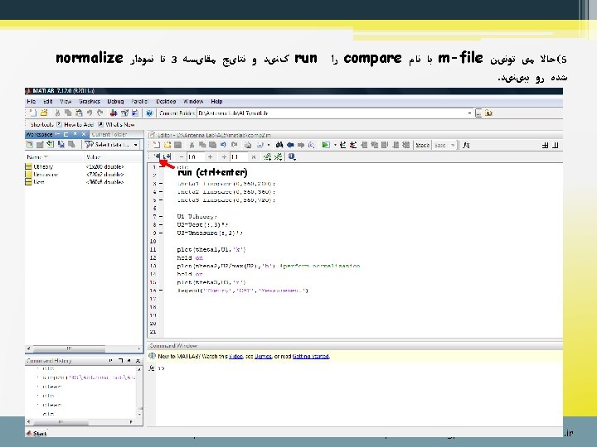Image resolution: width=597 pixels, height=447 pixels.
Task: Click Redo icon in main toolbar
Action: pyautogui.click(x=99, y=113)
